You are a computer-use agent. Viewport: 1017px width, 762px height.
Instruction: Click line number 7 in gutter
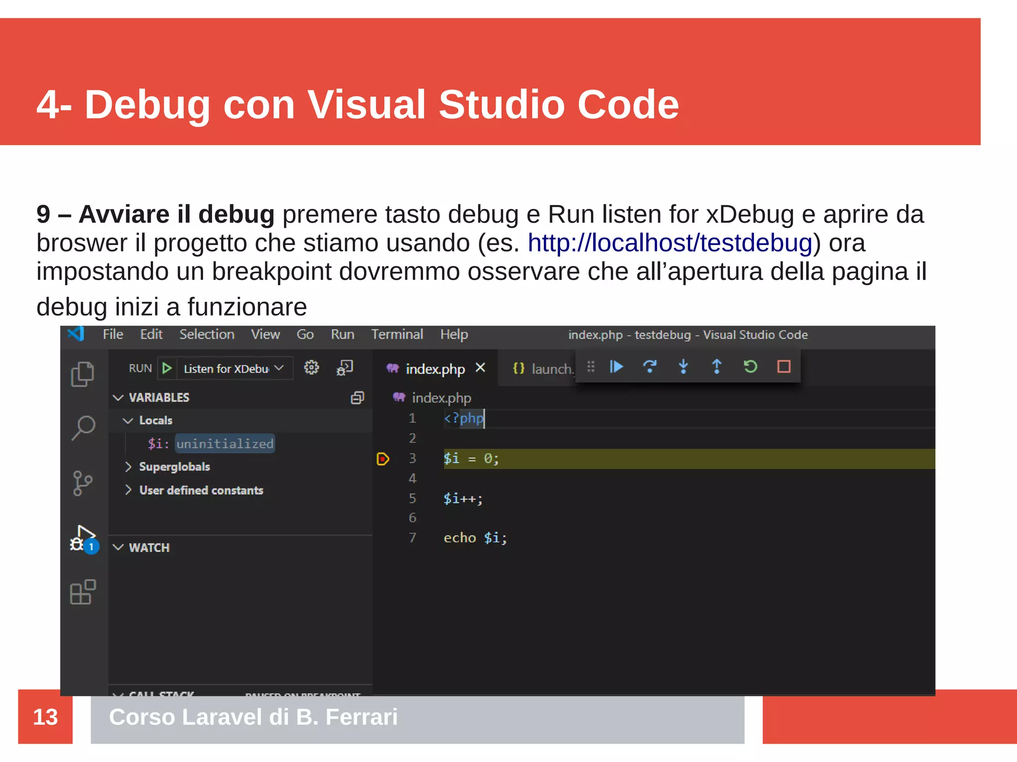(412, 538)
